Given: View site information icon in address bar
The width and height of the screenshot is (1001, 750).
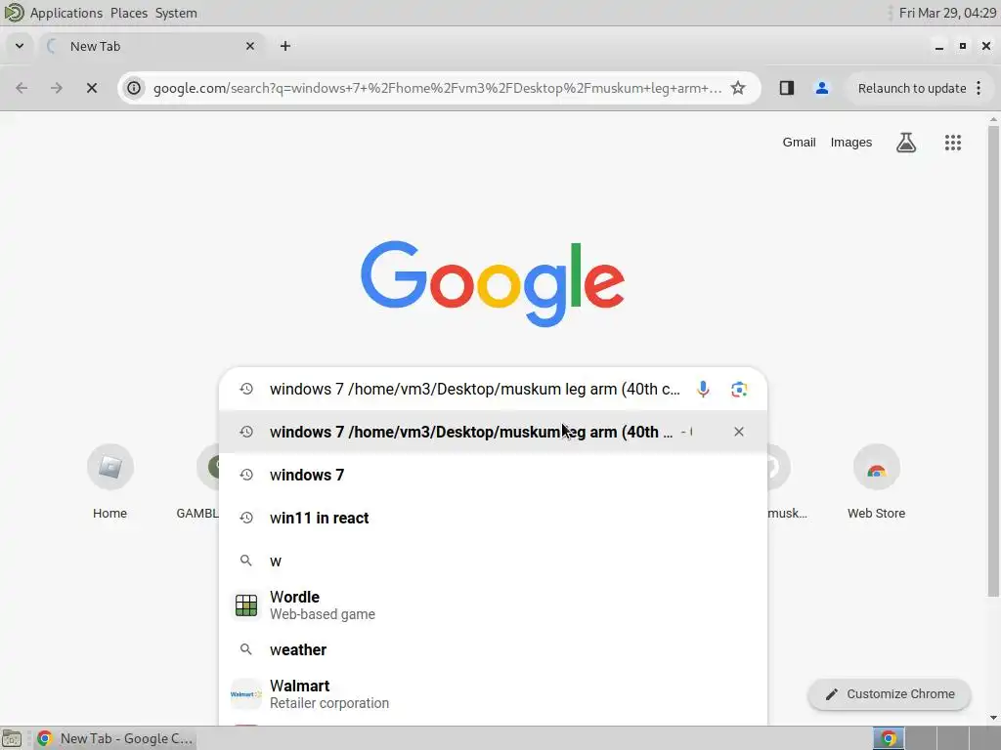Looking at the screenshot, I should [134, 88].
